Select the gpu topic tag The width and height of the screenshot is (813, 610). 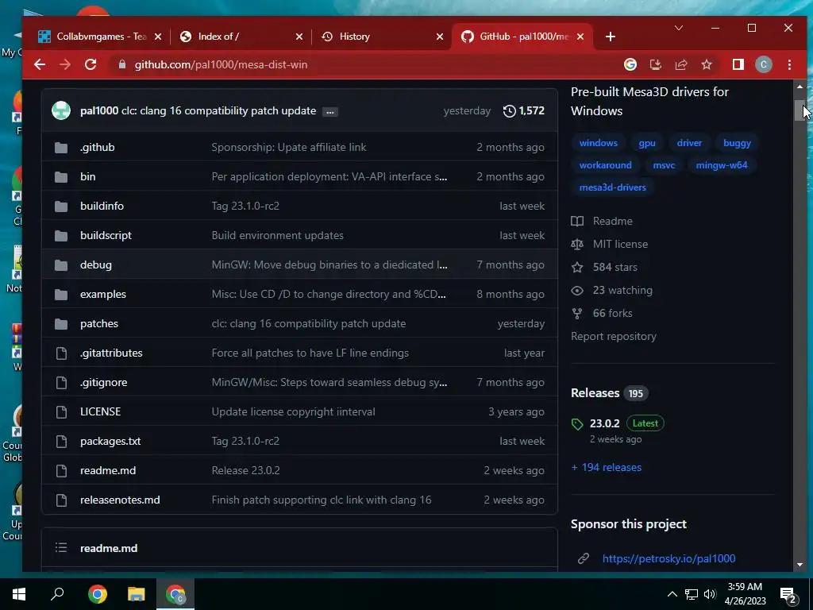tap(647, 143)
